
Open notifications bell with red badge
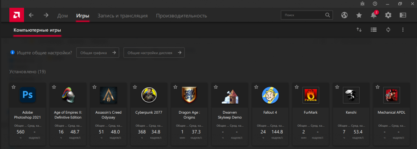(x=374, y=15)
